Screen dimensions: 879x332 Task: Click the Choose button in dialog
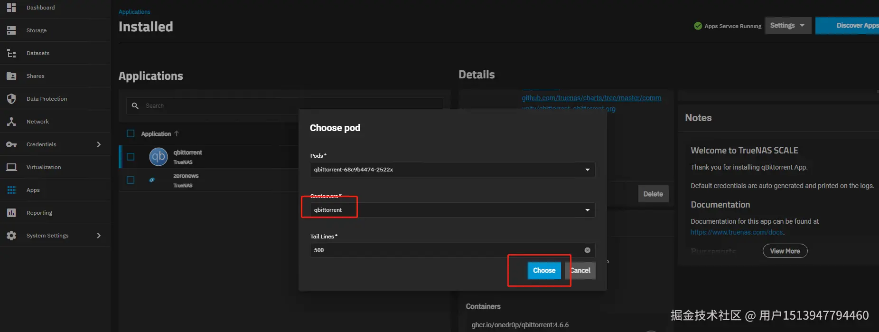pos(544,271)
